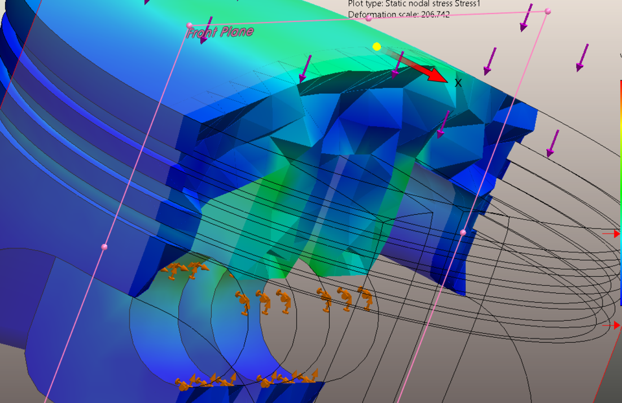Image resolution: width=622 pixels, height=403 pixels.
Task: Select the pink sphere handle on the left plane border
Action: coord(106,246)
